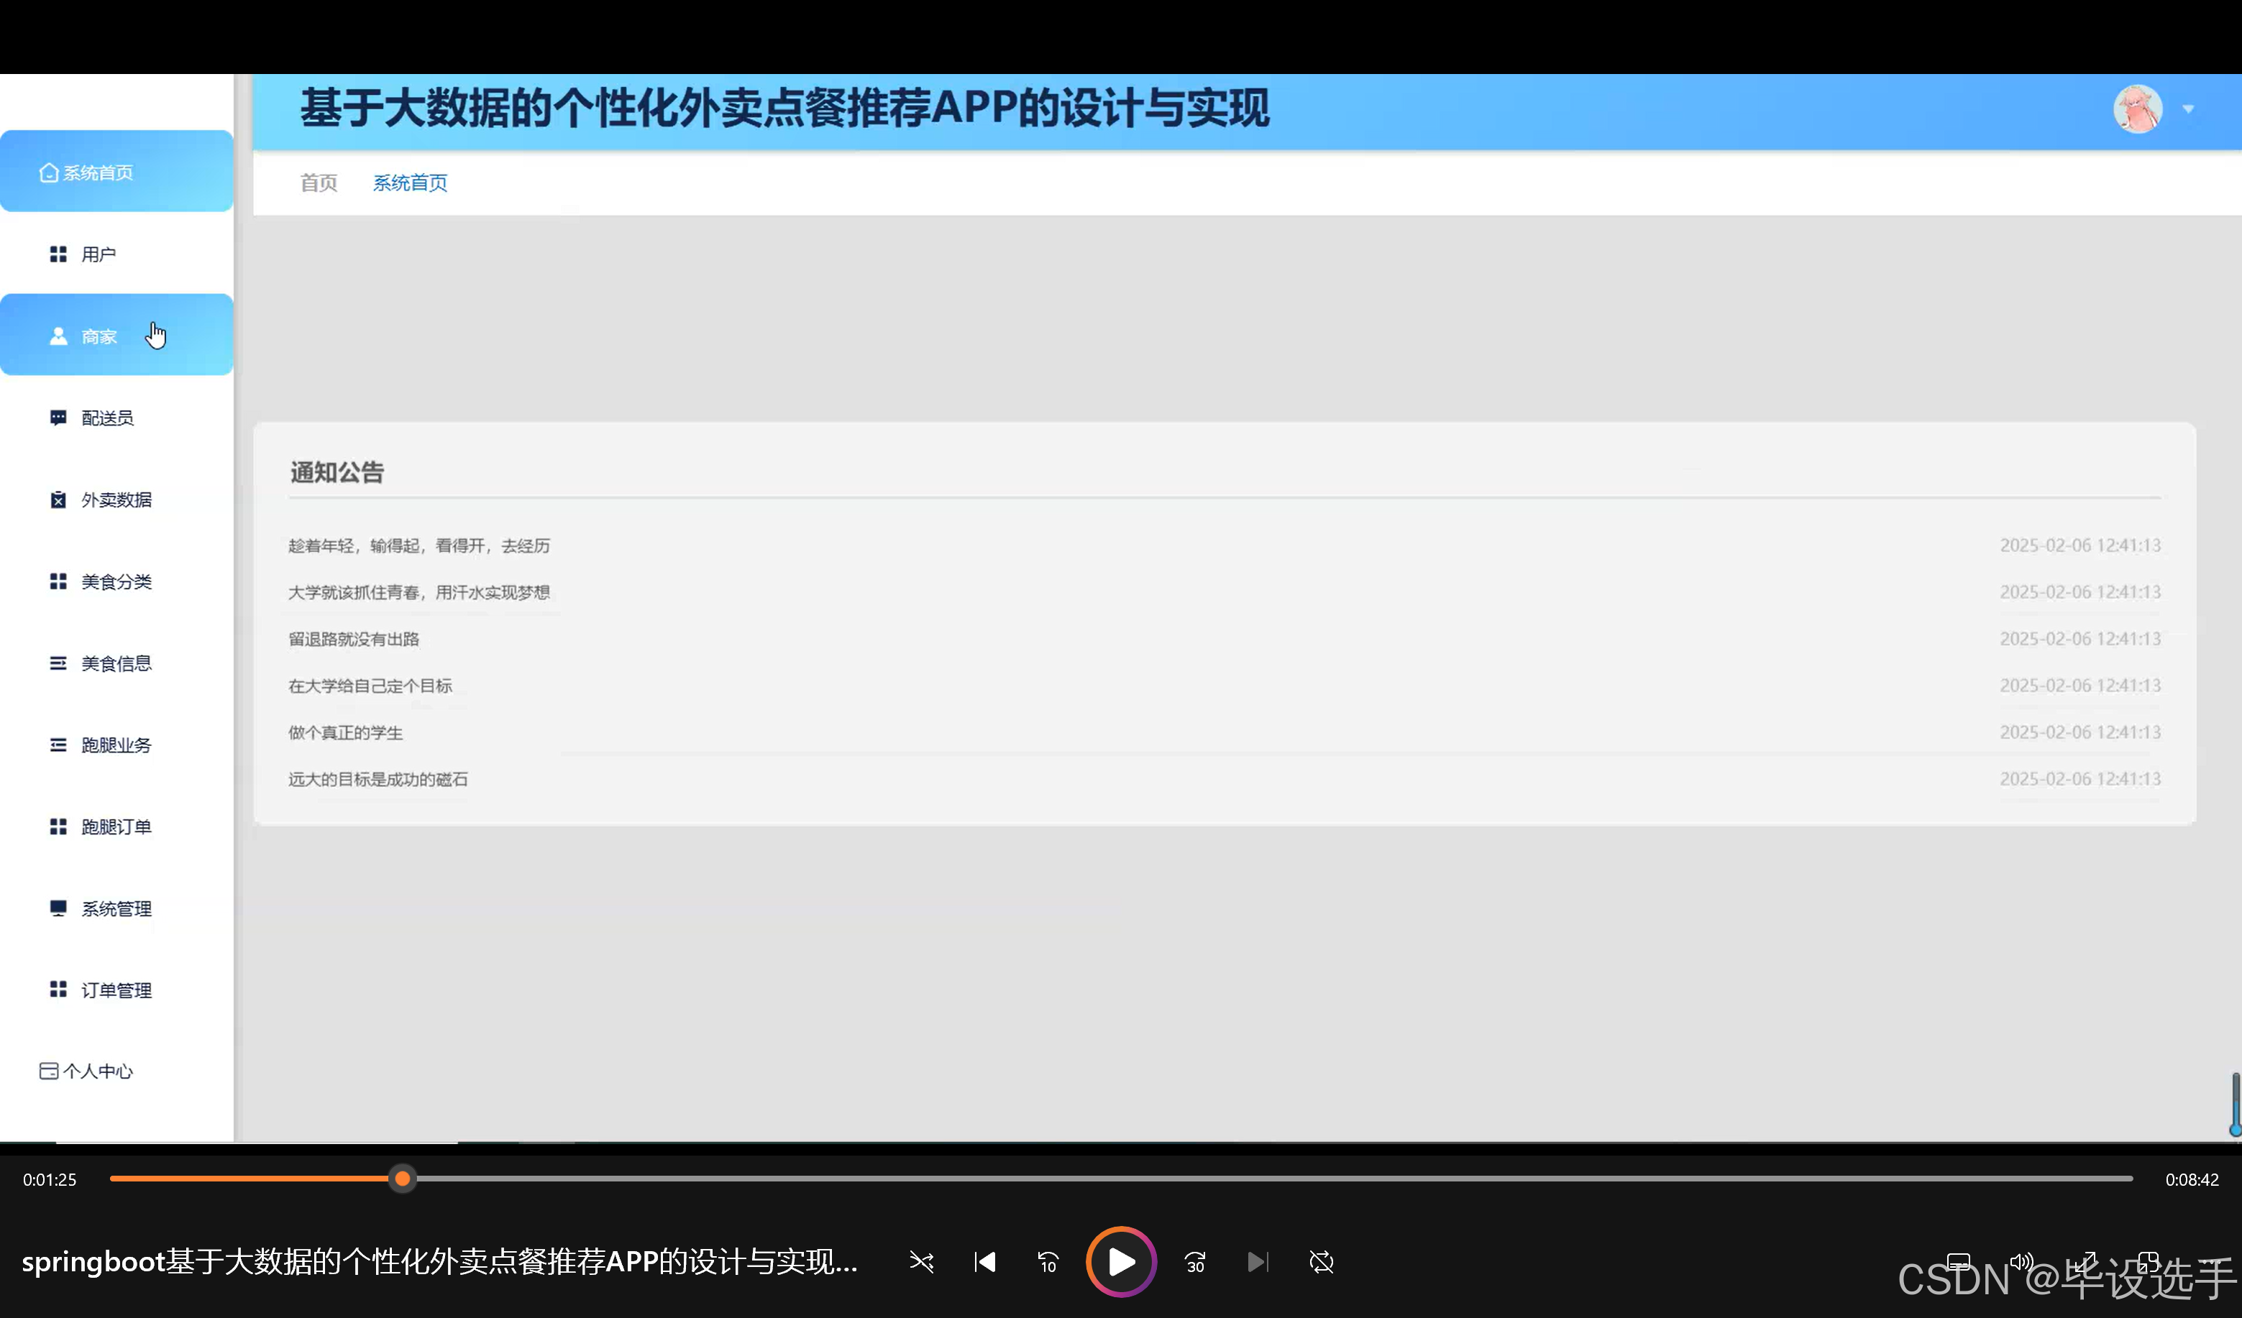Open the 系统管理 sidebar menu
Image resolution: width=2242 pixels, height=1318 pixels.
[x=116, y=908]
